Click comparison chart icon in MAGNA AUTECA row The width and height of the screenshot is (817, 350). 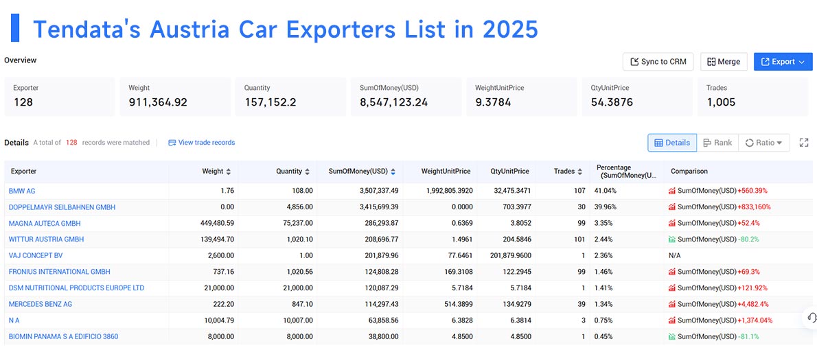(x=672, y=224)
